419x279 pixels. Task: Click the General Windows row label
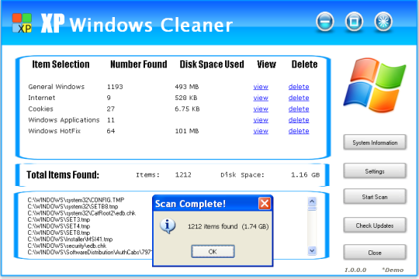[57, 87]
